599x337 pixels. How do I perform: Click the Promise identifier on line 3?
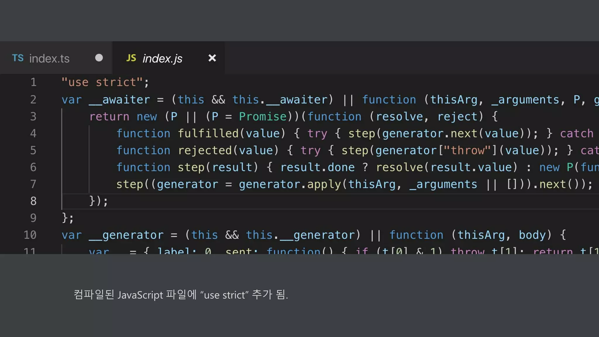[x=263, y=116]
